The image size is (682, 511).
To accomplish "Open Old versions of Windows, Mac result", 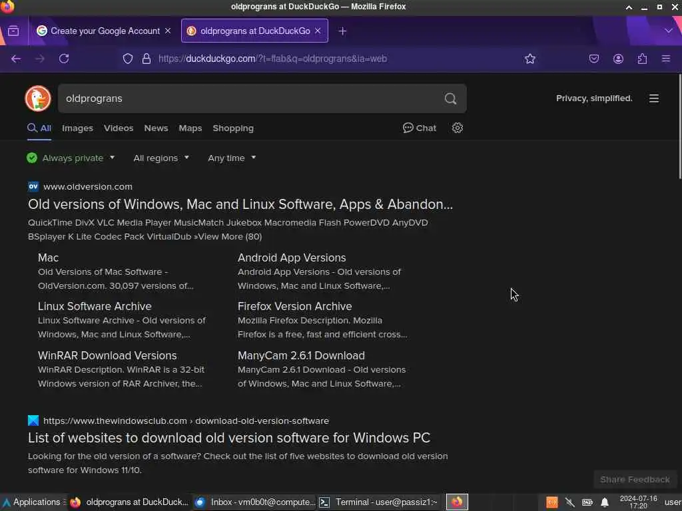I will point(240,204).
